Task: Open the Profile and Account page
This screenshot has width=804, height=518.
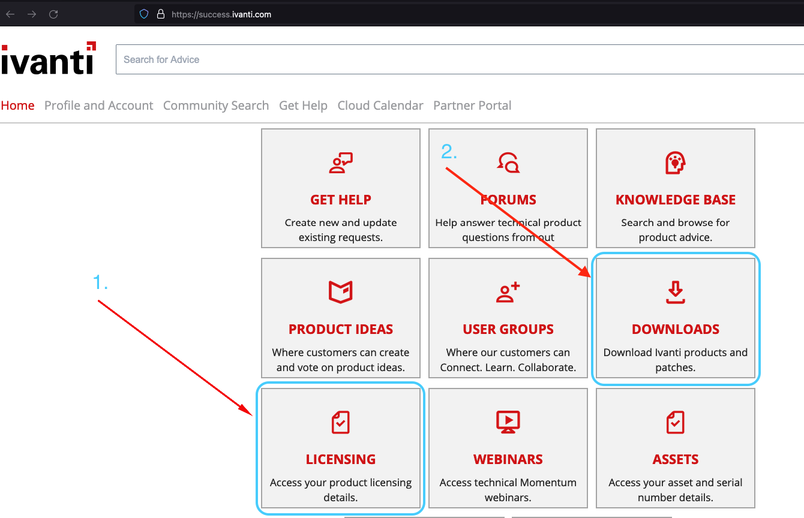Action: pos(98,105)
